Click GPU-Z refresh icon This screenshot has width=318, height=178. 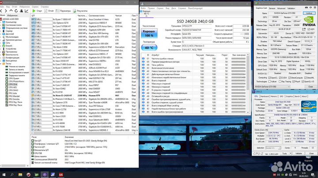coord(310,7)
